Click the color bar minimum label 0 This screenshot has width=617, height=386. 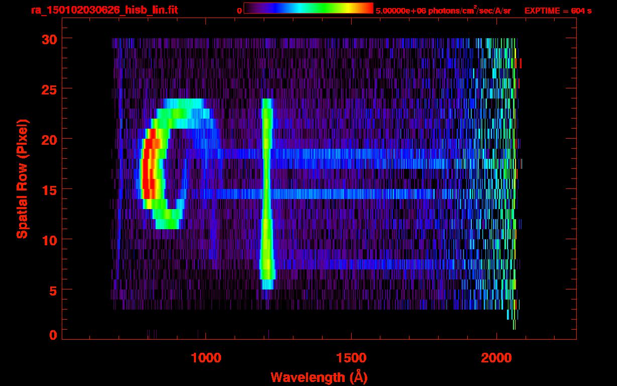tap(240, 11)
